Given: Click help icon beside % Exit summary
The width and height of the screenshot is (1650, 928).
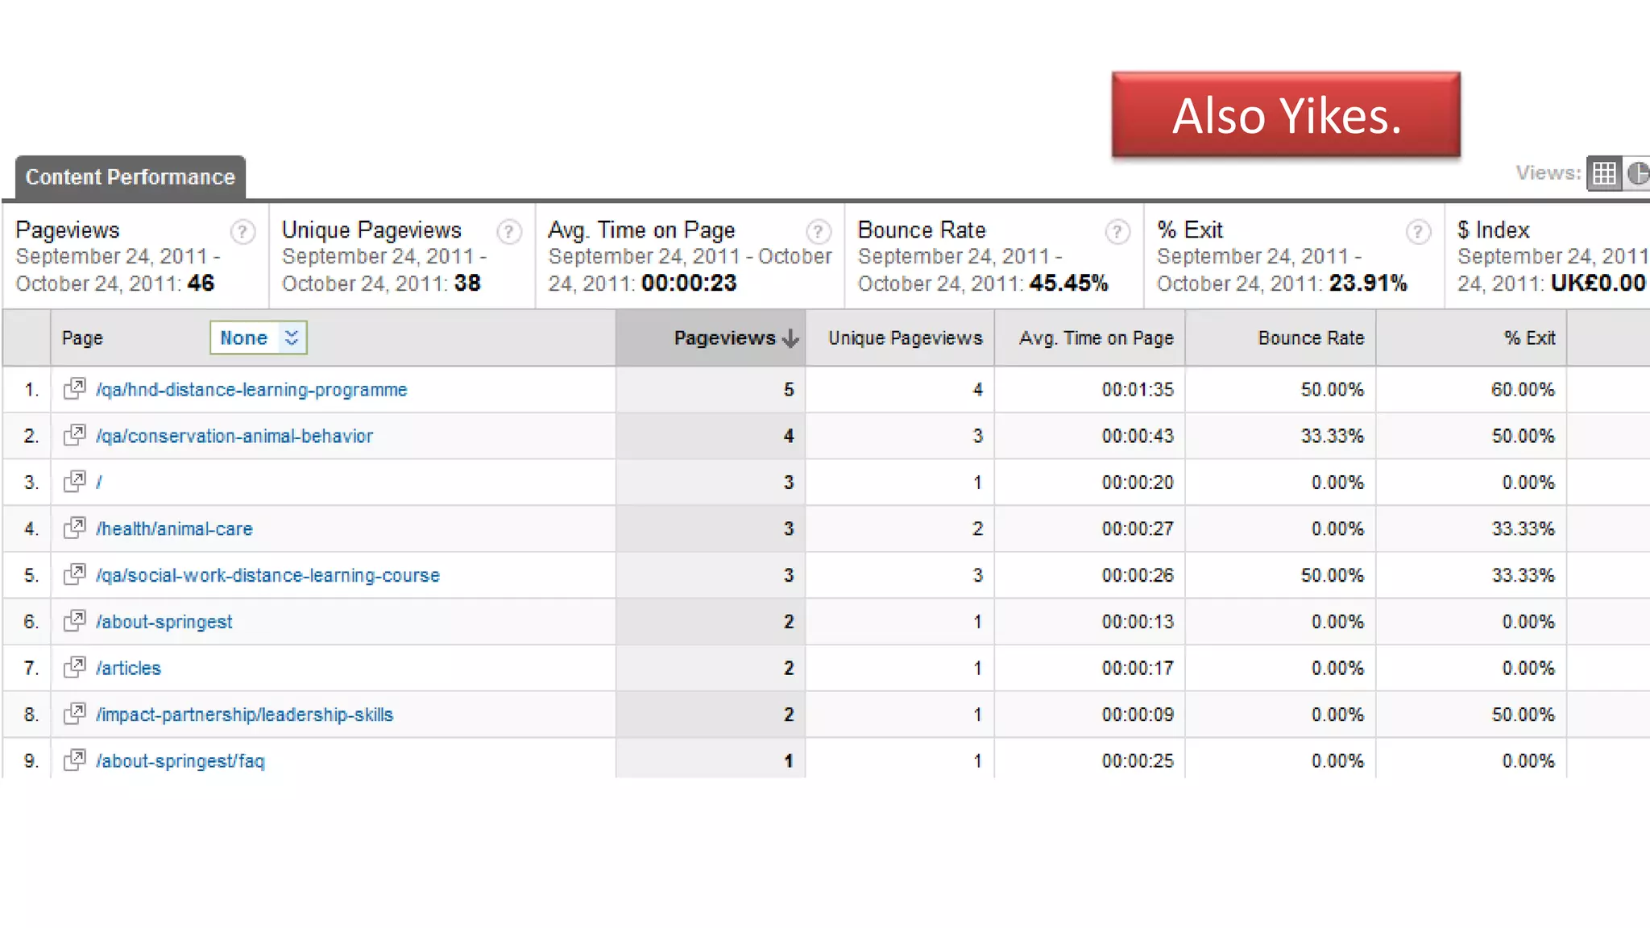Looking at the screenshot, I should pyautogui.click(x=1418, y=232).
